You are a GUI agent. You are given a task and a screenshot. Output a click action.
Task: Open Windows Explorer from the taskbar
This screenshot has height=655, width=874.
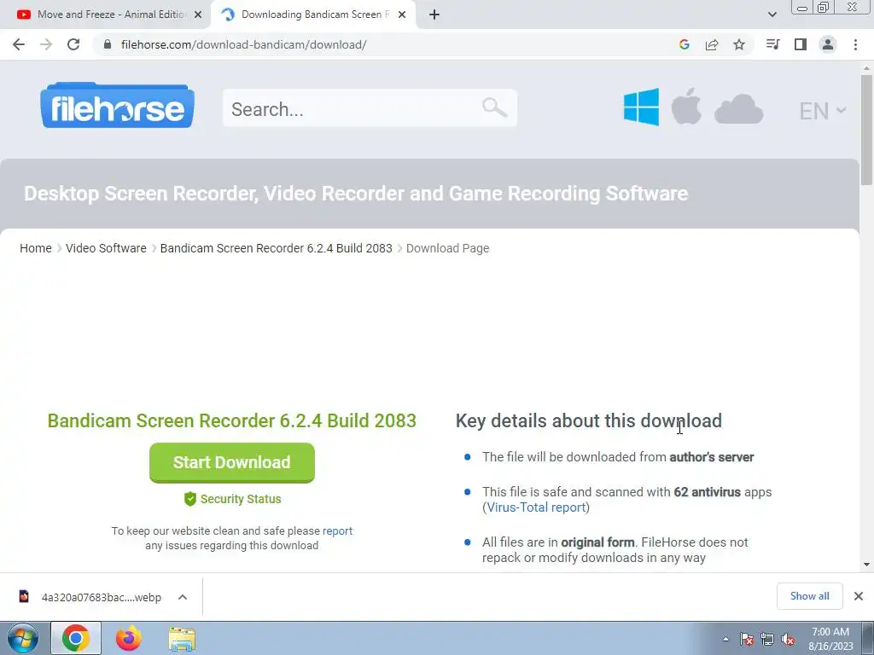click(183, 639)
